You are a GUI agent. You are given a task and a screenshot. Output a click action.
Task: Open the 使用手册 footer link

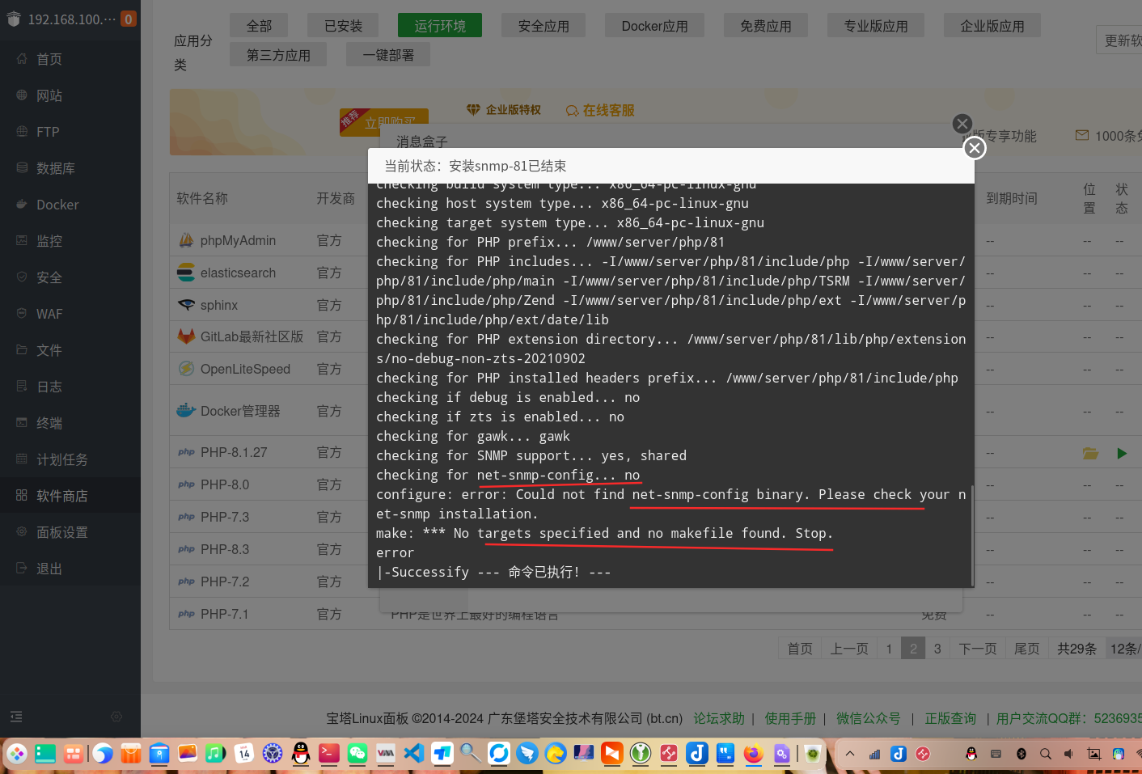[x=790, y=718]
